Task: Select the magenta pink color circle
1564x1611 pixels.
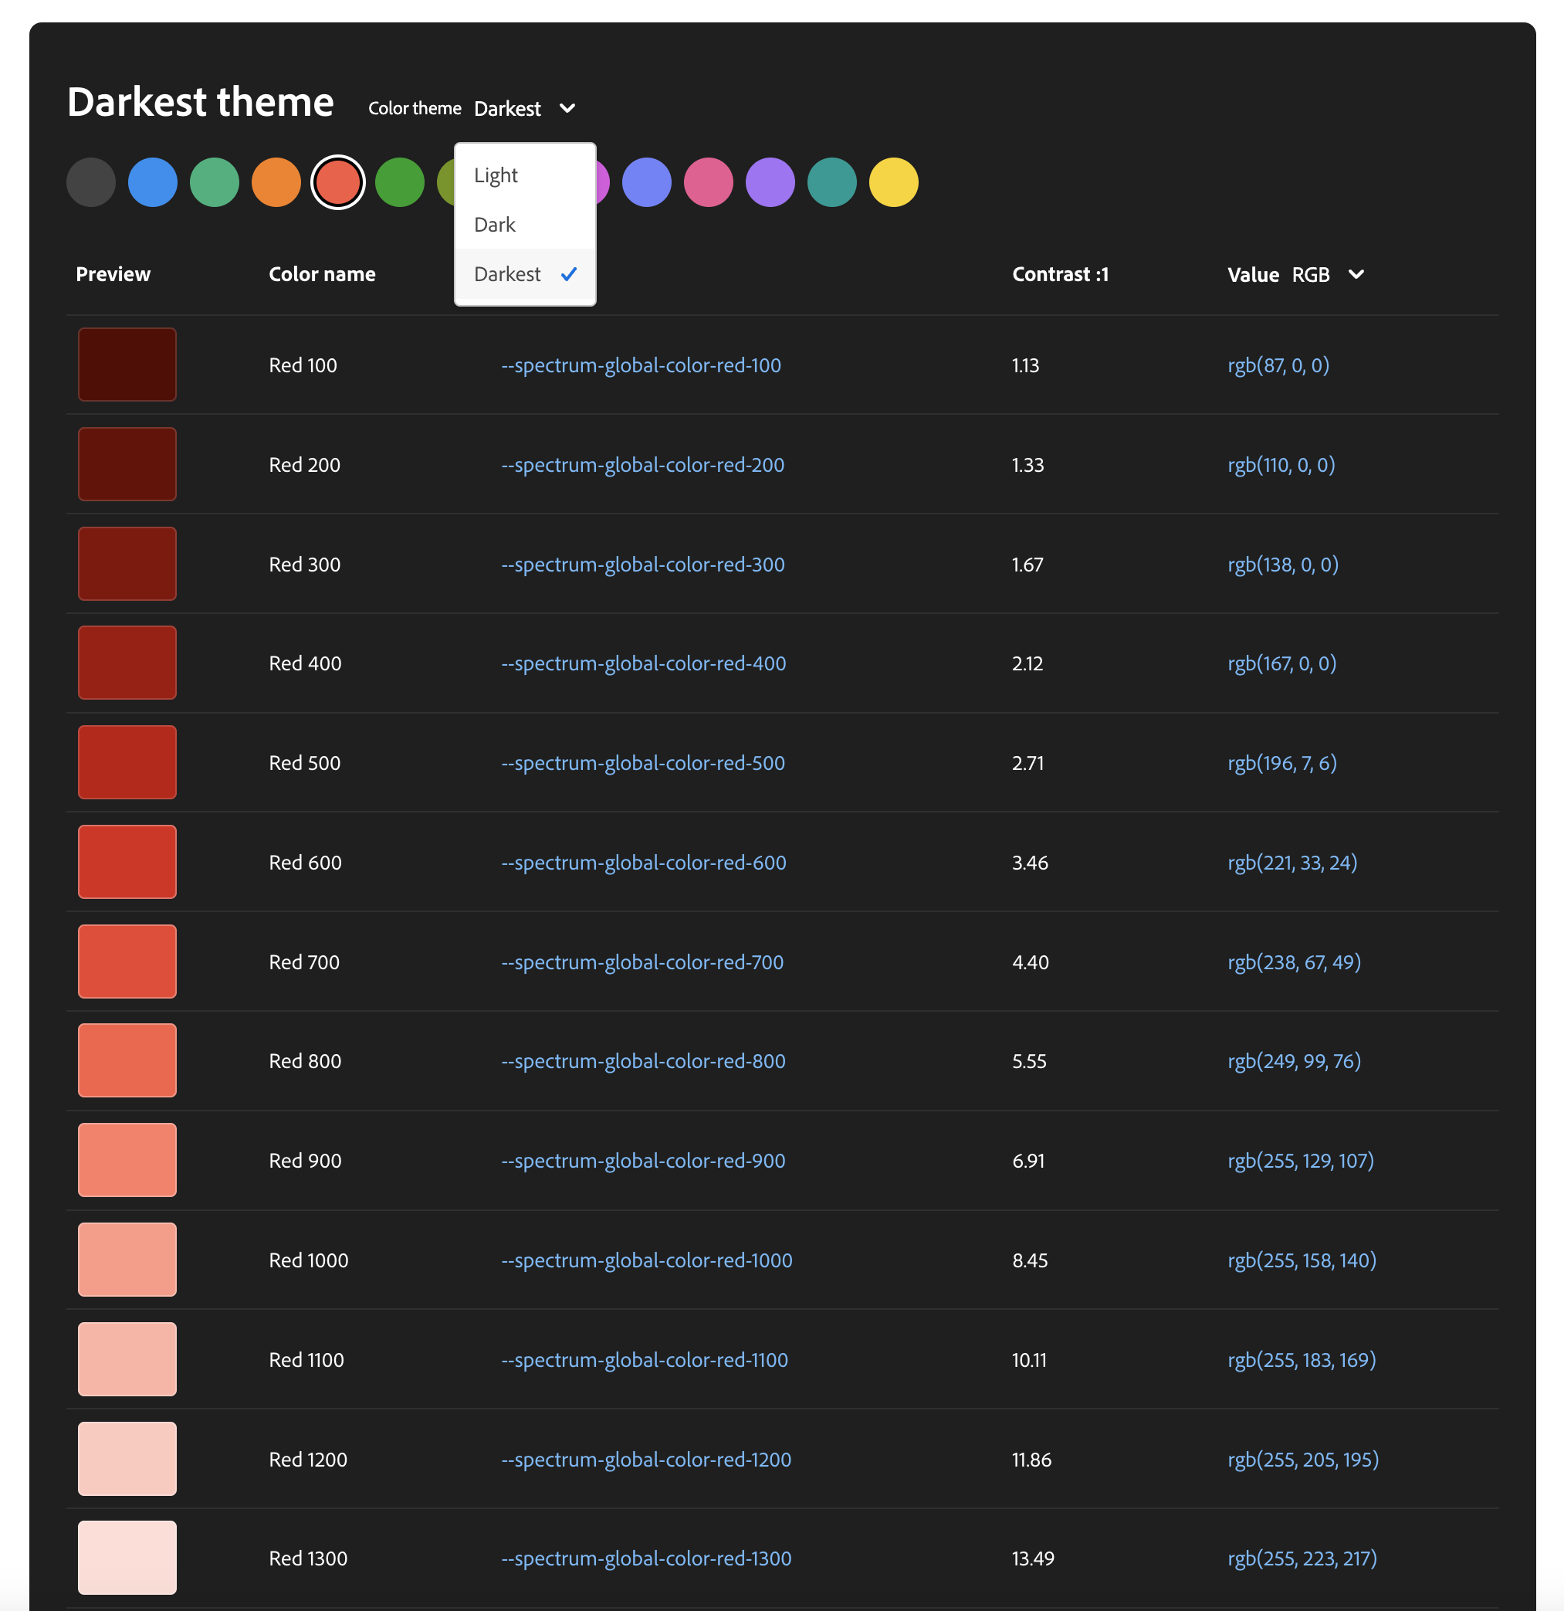Action: pyautogui.click(x=708, y=182)
